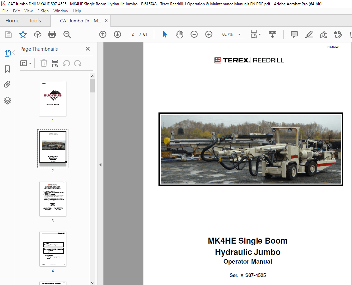Open the Window menu
The image size is (352, 285).
(x=61, y=11)
